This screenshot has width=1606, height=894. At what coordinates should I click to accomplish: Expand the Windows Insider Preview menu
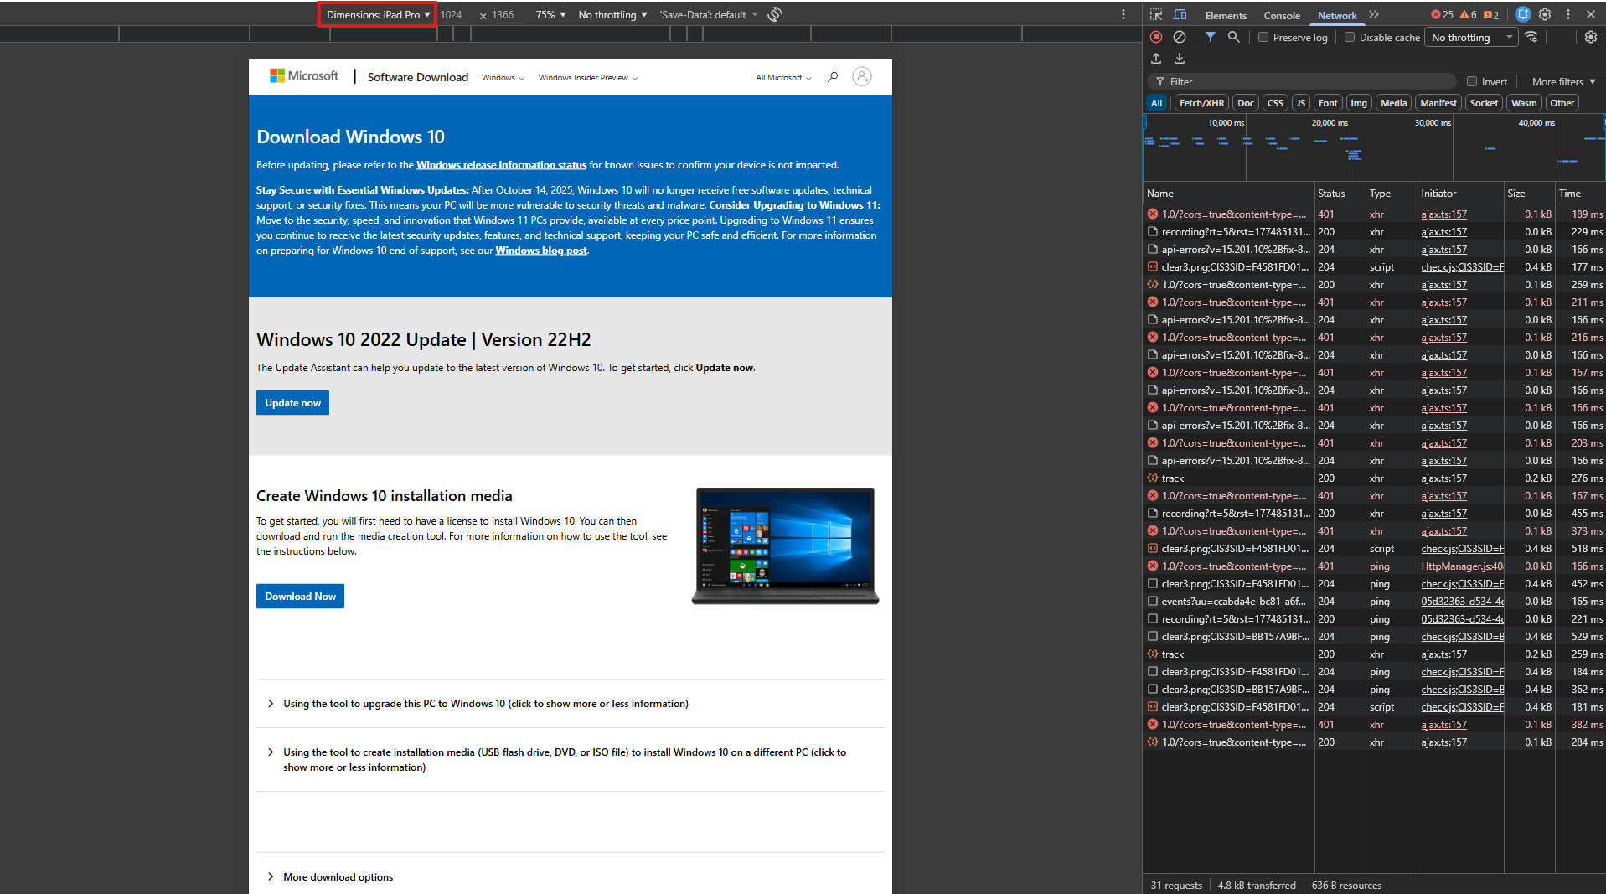588,78
